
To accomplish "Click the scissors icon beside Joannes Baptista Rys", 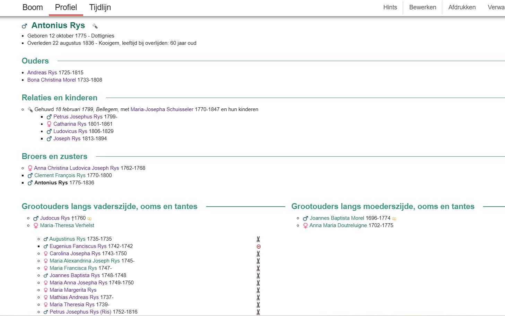I will coord(258,276).
